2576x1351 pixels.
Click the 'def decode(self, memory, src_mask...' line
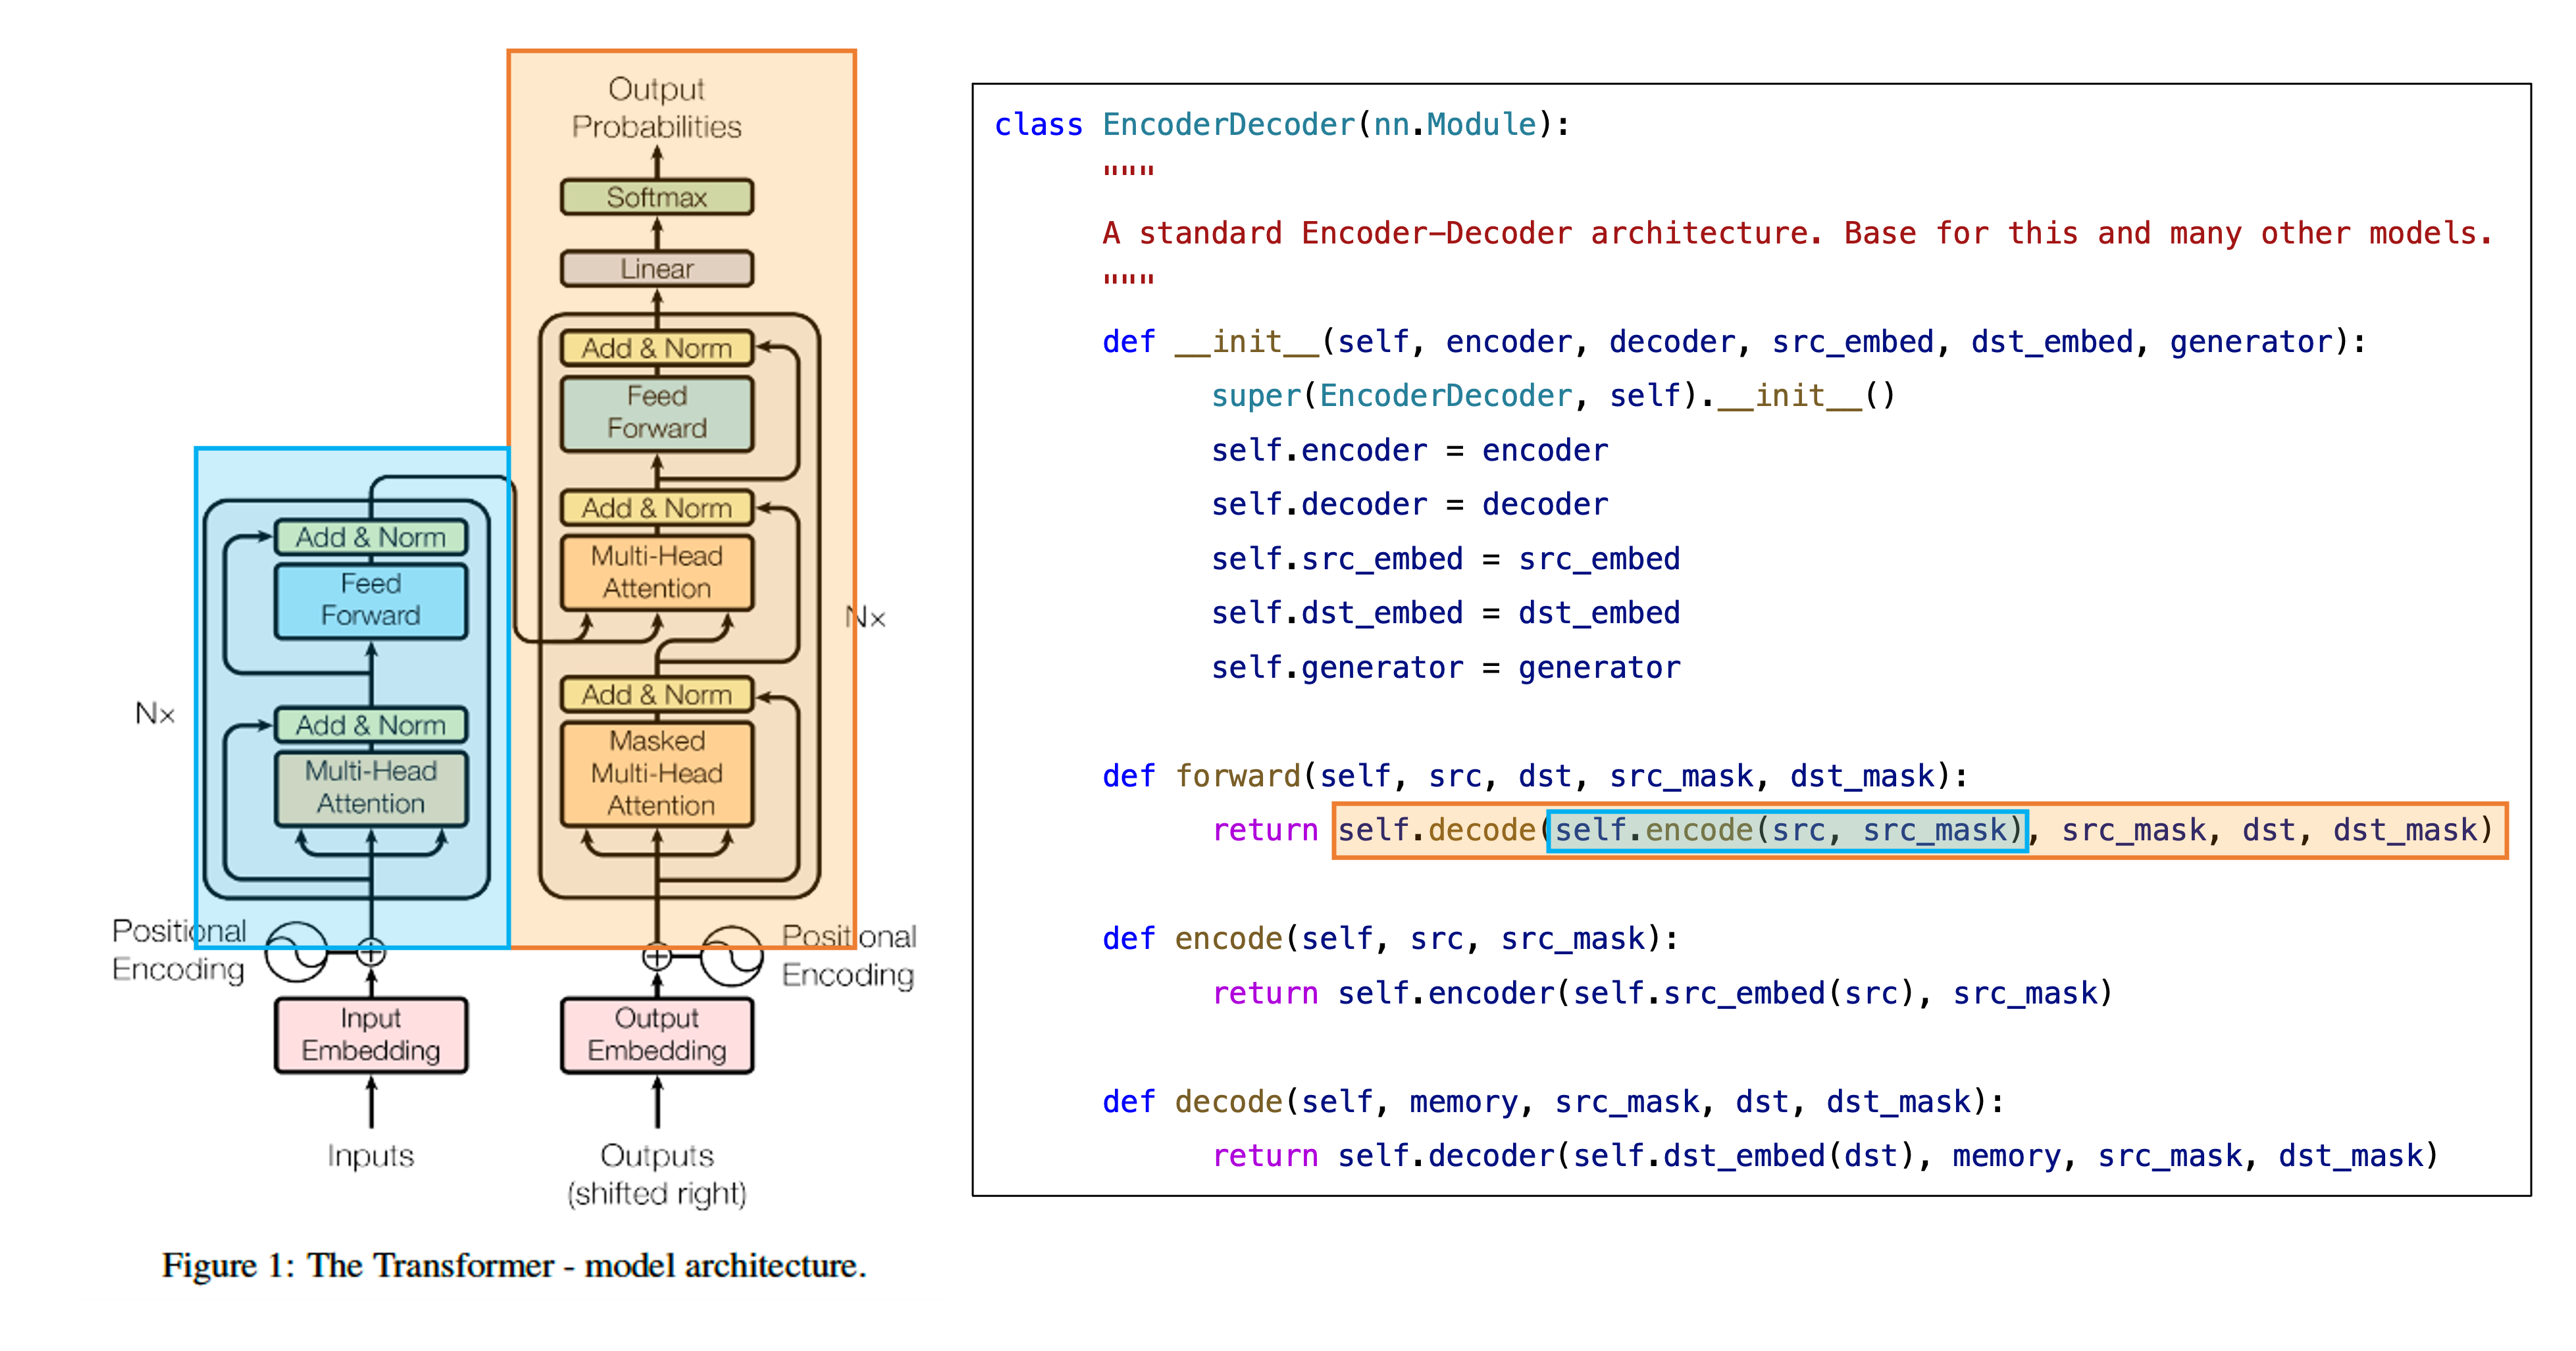[1554, 1102]
